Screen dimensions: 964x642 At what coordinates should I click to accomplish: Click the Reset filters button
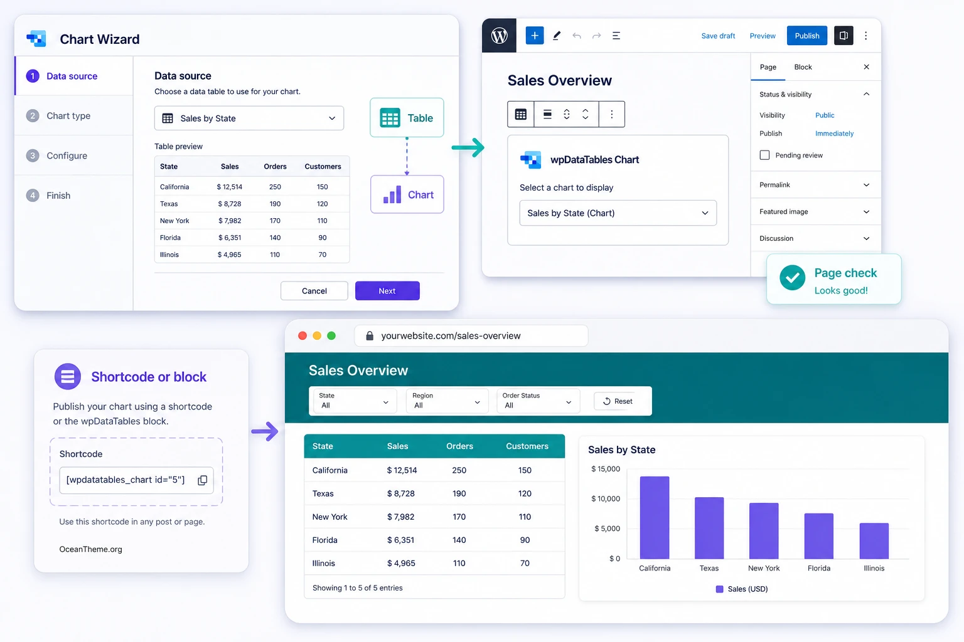(618, 401)
